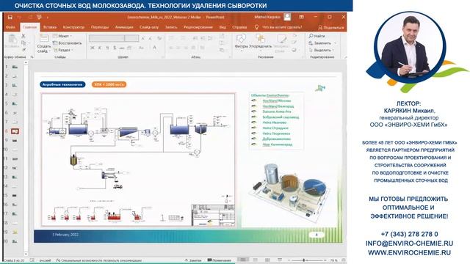This screenshot has width=470, height=264.
Task: Switch to the Переходы ribbon tab
Action: [100, 27]
